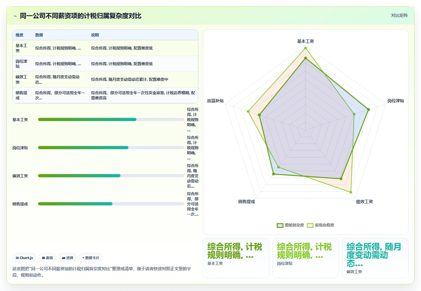The image size is (421, 291).
Task: Click the Chart.js tag chip
Action: [25, 258]
